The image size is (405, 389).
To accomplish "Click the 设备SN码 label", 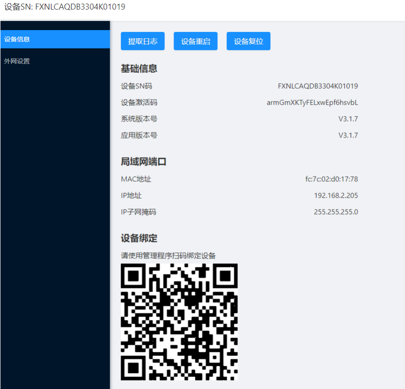I will 137,86.
